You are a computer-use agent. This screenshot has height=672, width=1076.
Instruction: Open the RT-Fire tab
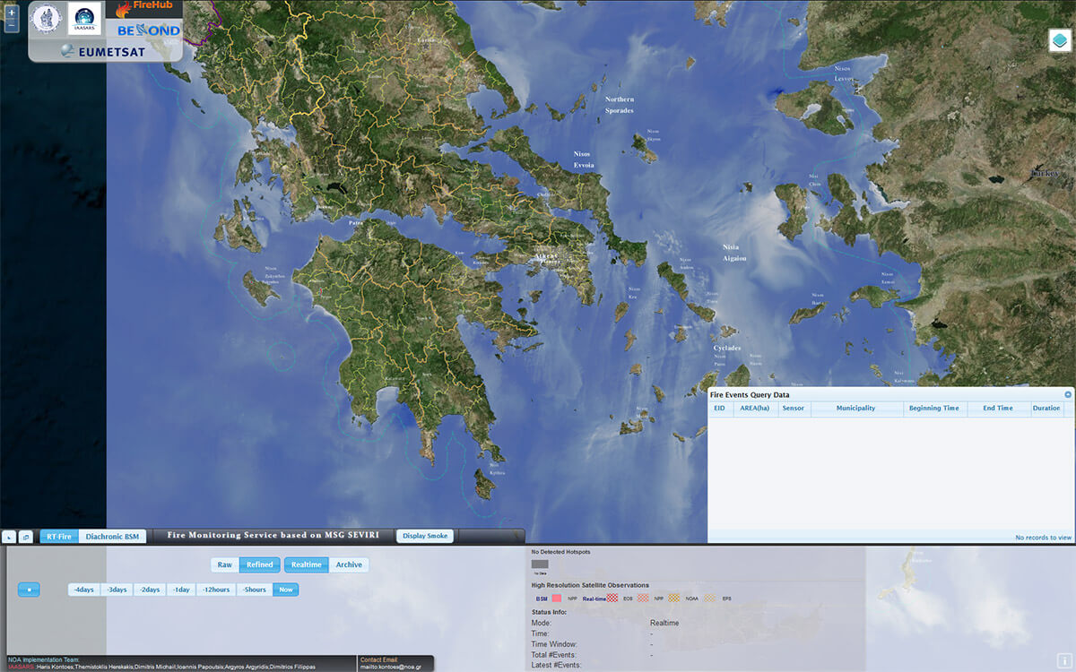pyautogui.click(x=59, y=537)
